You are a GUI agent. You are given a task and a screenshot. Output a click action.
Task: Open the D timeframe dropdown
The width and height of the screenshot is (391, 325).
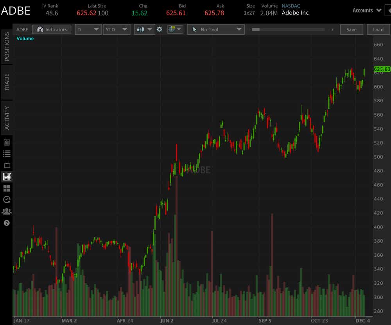point(88,29)
